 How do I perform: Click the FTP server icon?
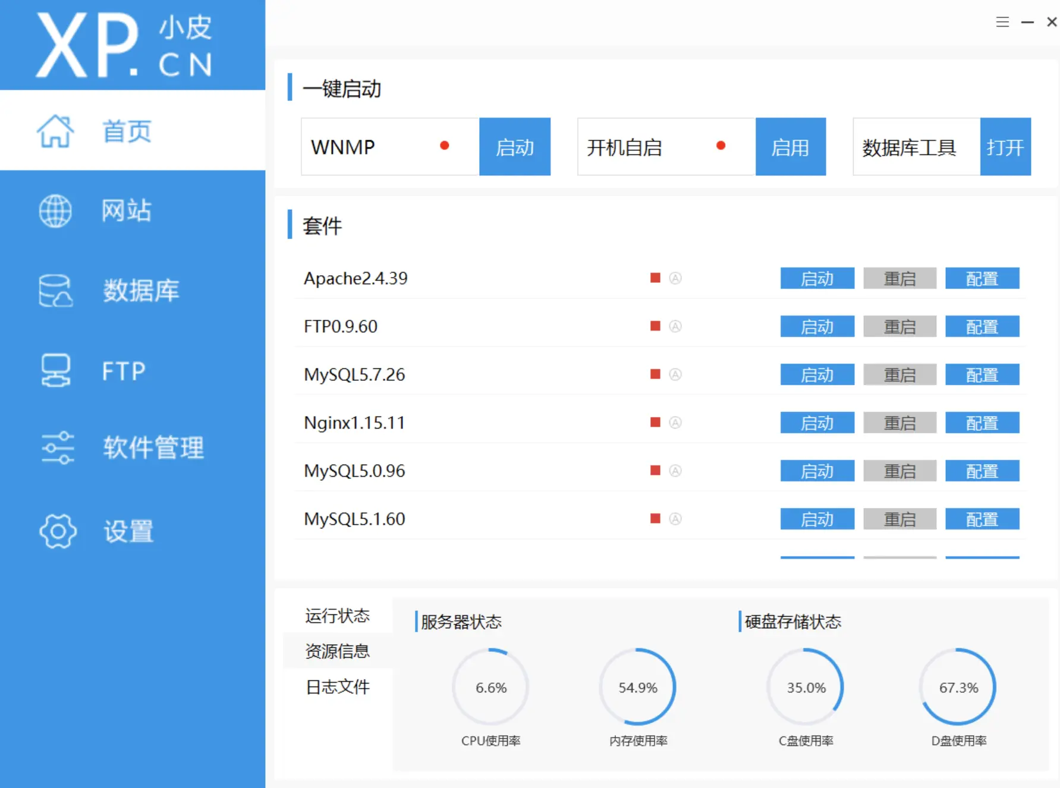[55, 371]
